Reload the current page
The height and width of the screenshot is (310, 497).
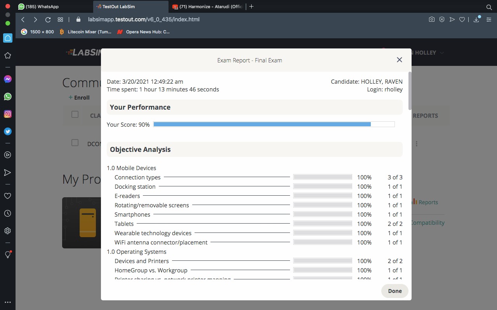tap(48, 19)
